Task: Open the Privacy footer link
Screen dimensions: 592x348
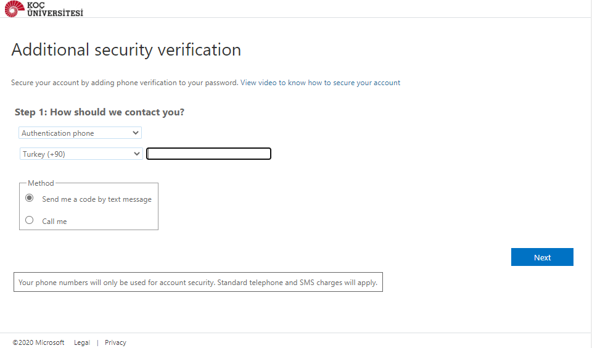Action: coord(115,342)
